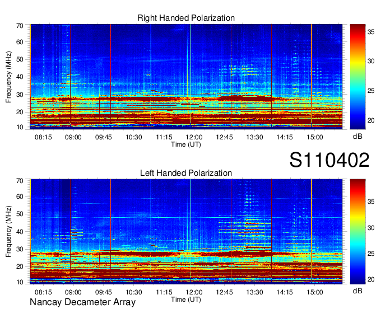
Task: Click 10:30 tick on right-handed plot time axis
Action: tap(134, 137)
